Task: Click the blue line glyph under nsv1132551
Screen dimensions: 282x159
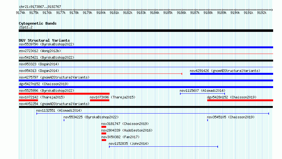Action: coord(153,114)
